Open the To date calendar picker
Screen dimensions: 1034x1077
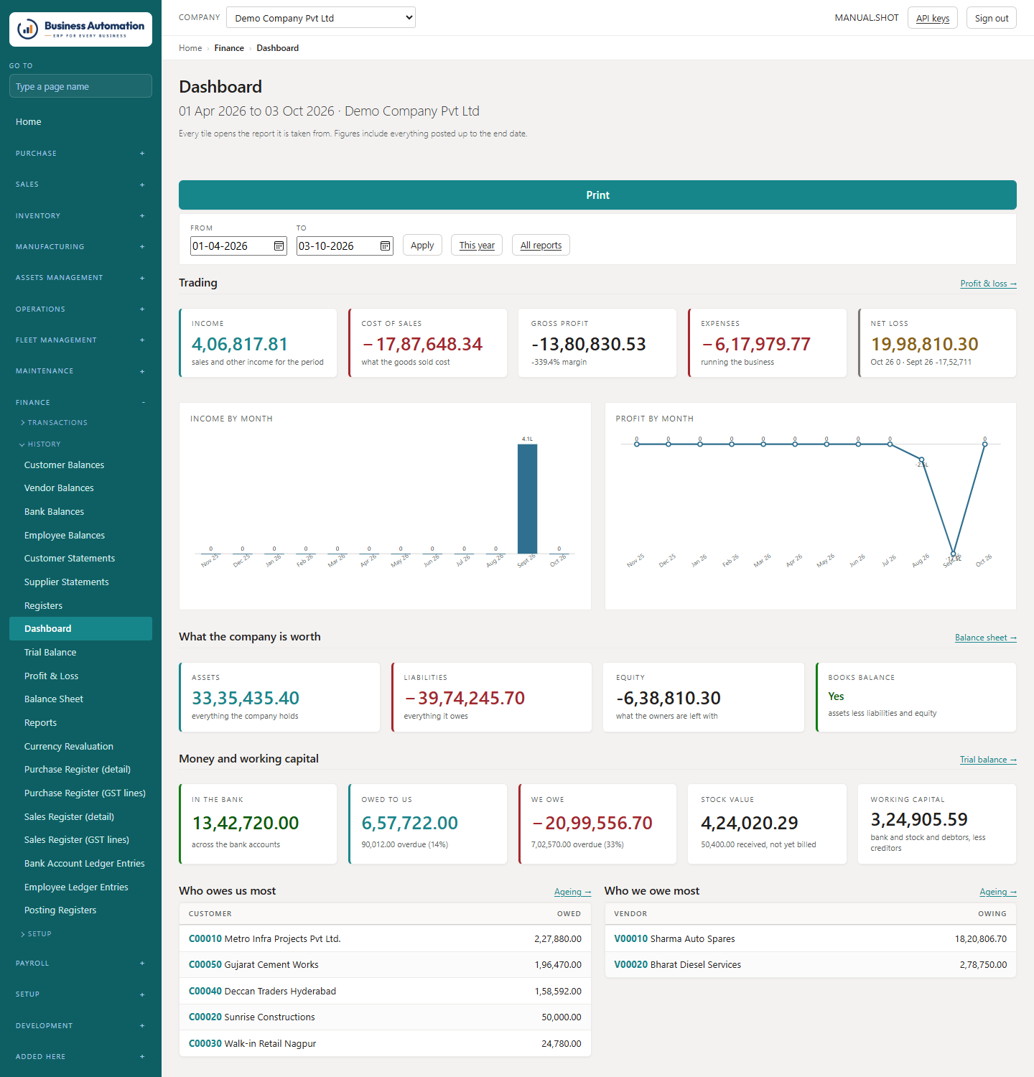click(385, 246)
